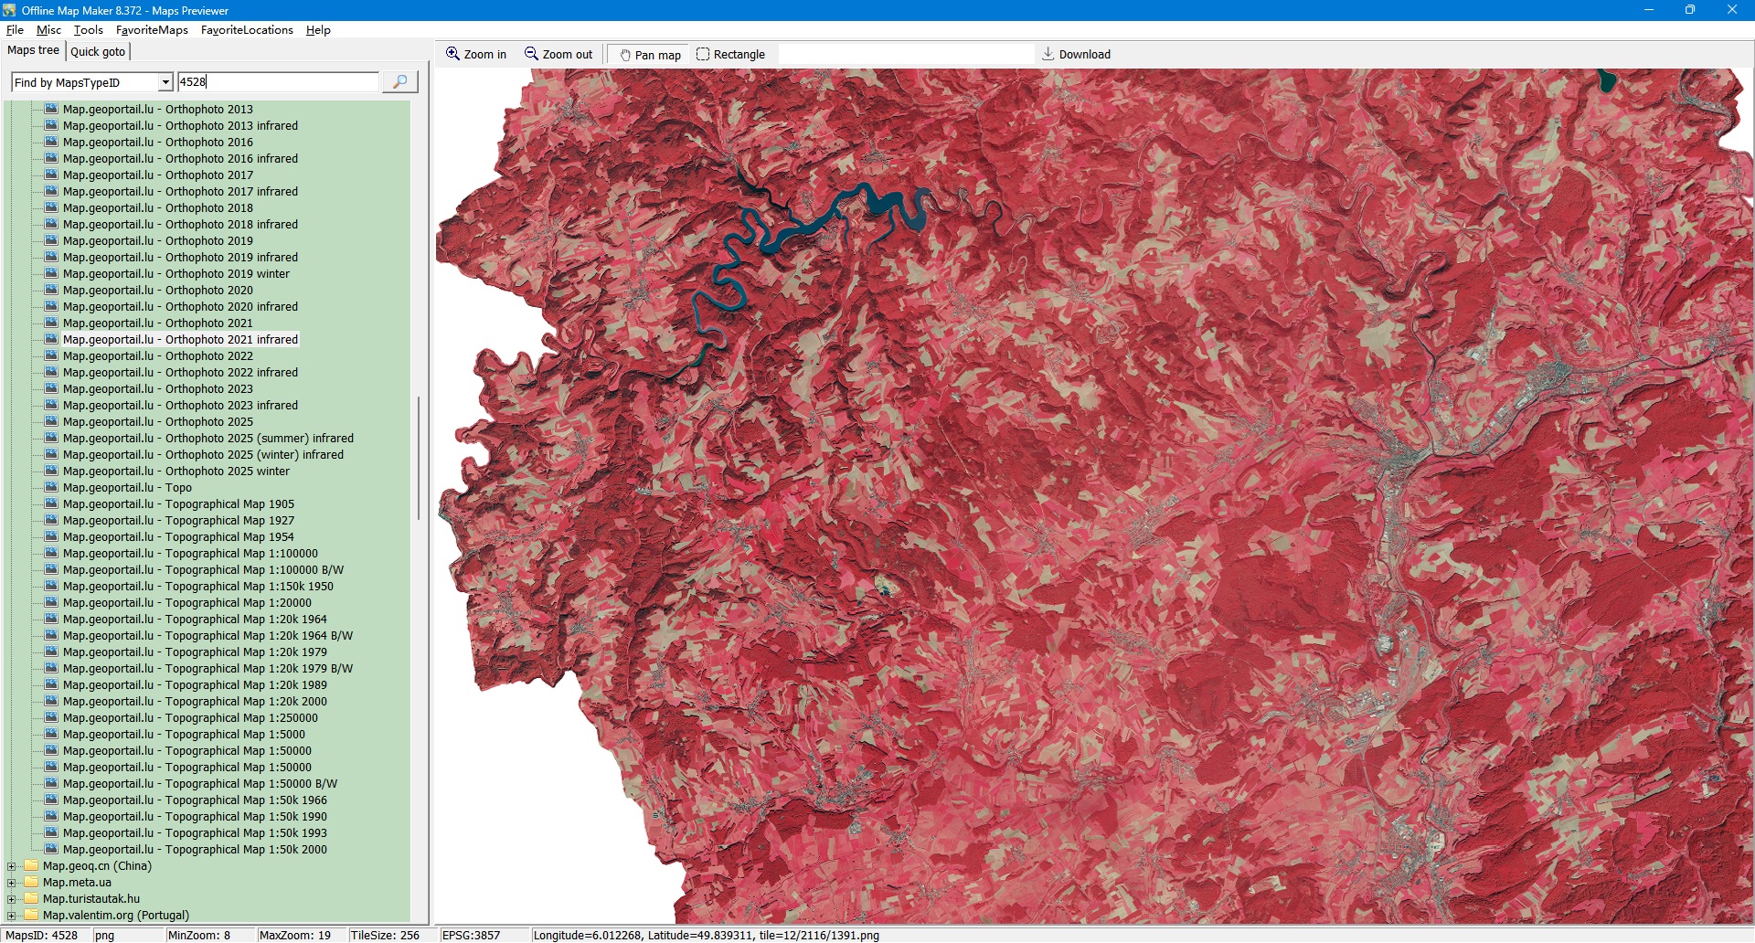
Task: Enable Rectangle selection mode
Action: 730,55
